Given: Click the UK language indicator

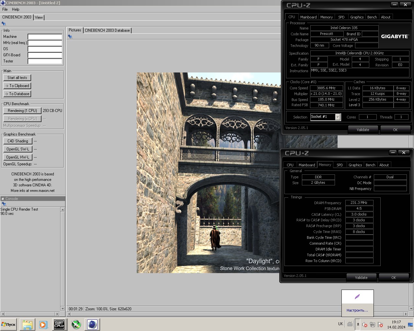Looking at the screenshot, I should (340, 324).
